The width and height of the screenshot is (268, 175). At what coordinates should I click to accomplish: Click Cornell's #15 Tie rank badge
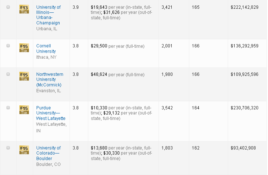(x=24, y=48)
